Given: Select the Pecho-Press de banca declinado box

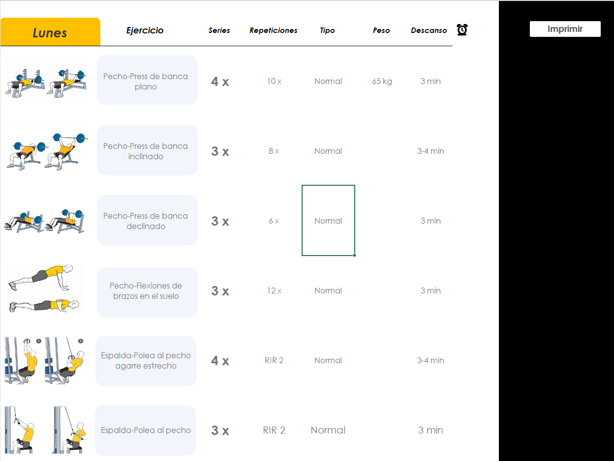Looking at the screenshot, I should pos(147,220).
